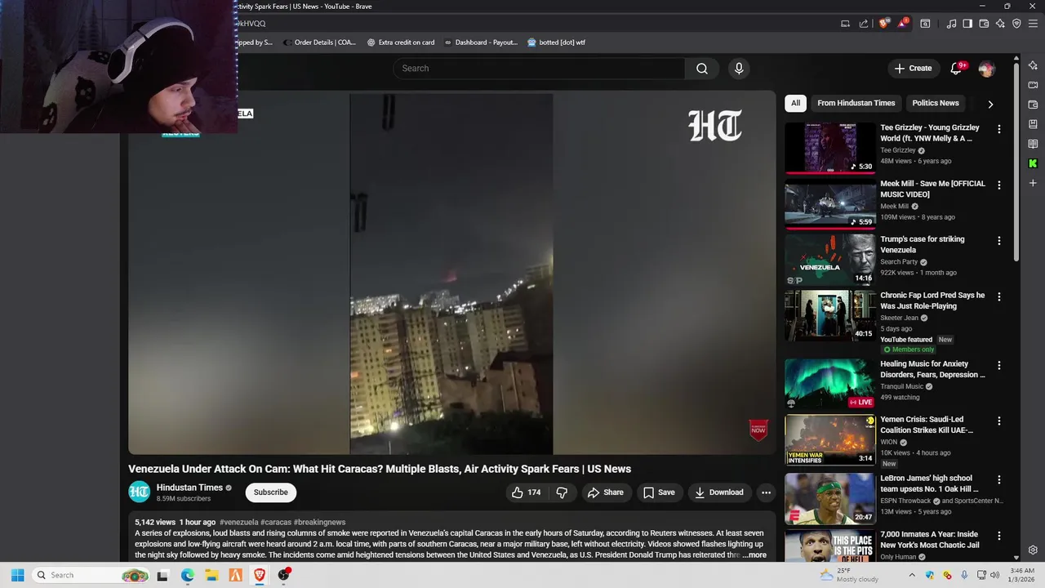
Task: Open Yemen Crisis video thumbnail
Action: point(829,439)
